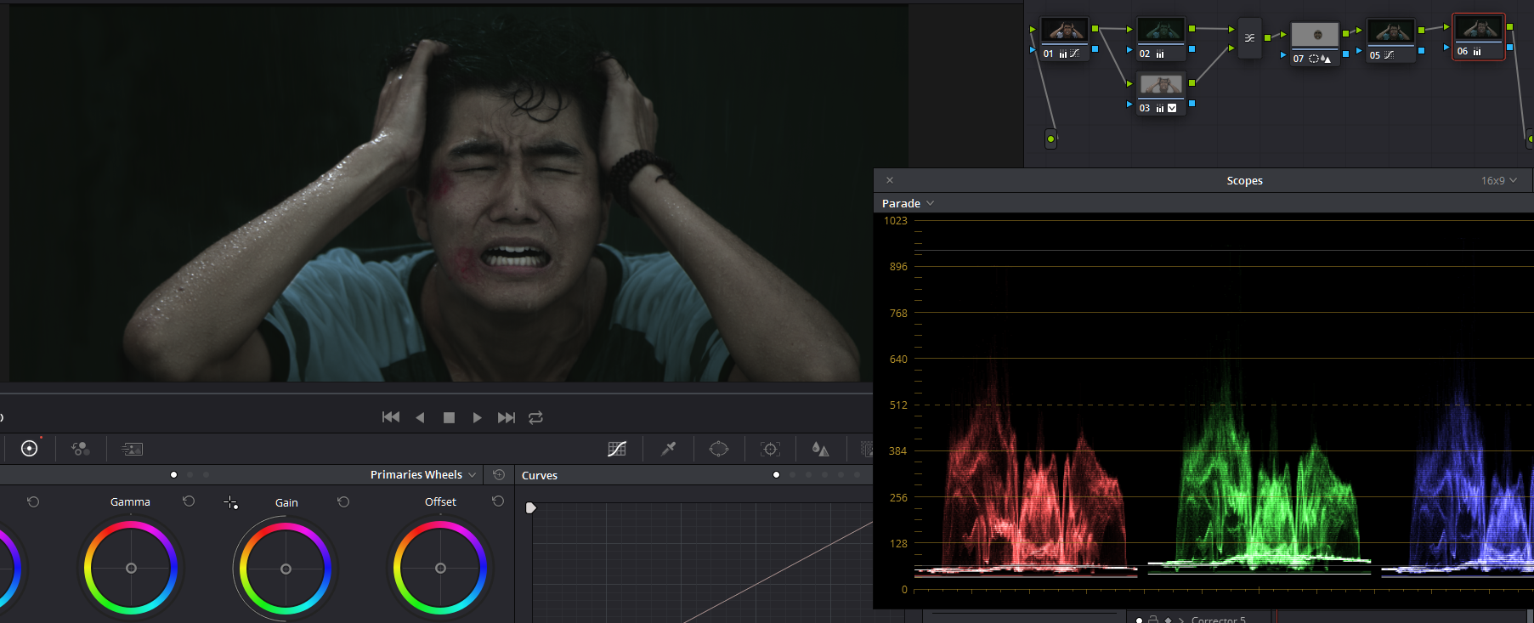Image resolution: width=1534 pixels, height=623 pixels.
Task: Select the last Curves page dot
Action: coord(858,475)
